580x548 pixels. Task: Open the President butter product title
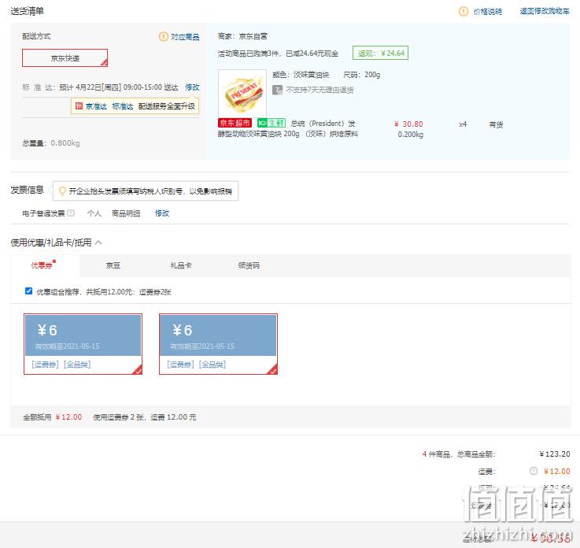288,128
